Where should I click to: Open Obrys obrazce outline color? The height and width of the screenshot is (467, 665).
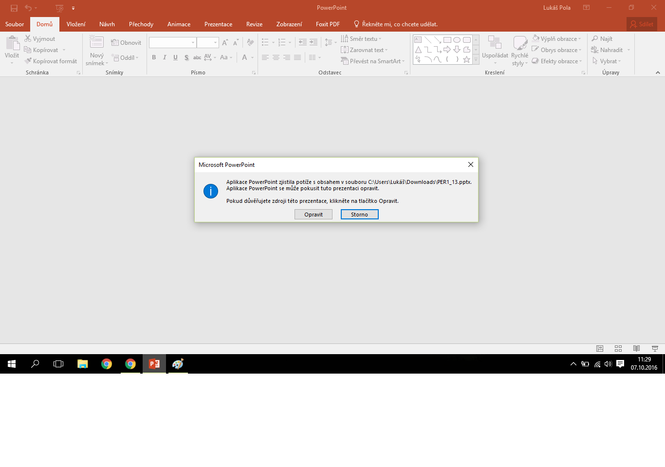(x=557, y=50)
